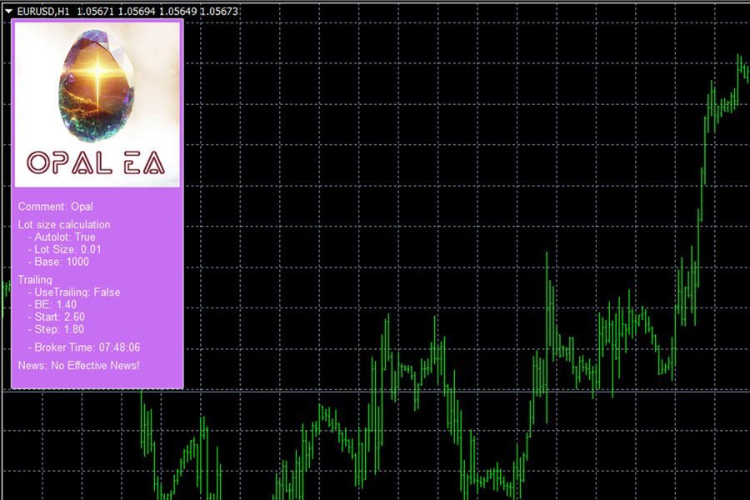Open the chart menu triangle beside EURUSD,H1

8,11
